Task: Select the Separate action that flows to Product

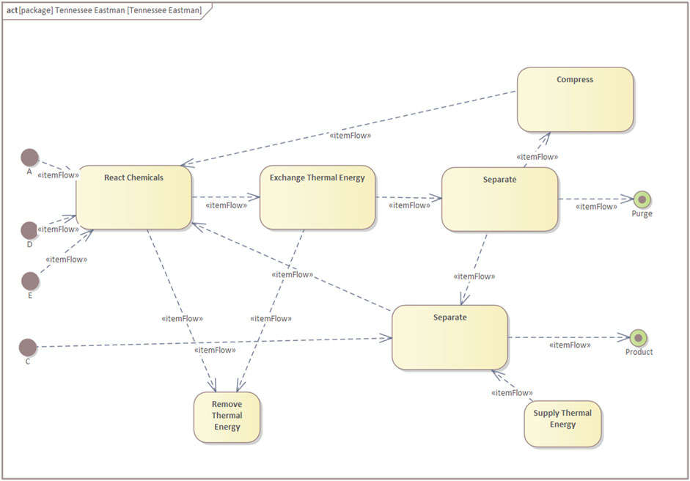Action: (x=449, y=337)
